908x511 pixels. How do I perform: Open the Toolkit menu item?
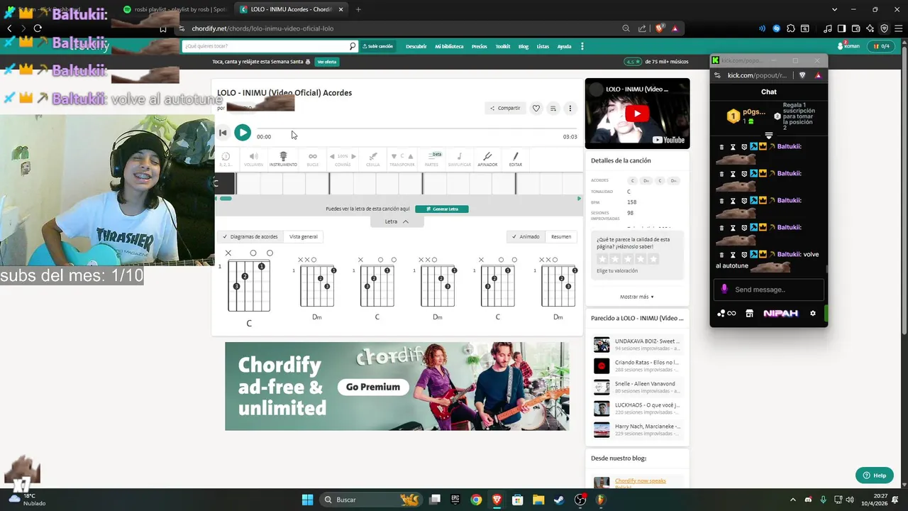pyautogui.click(x=503, y=46)
